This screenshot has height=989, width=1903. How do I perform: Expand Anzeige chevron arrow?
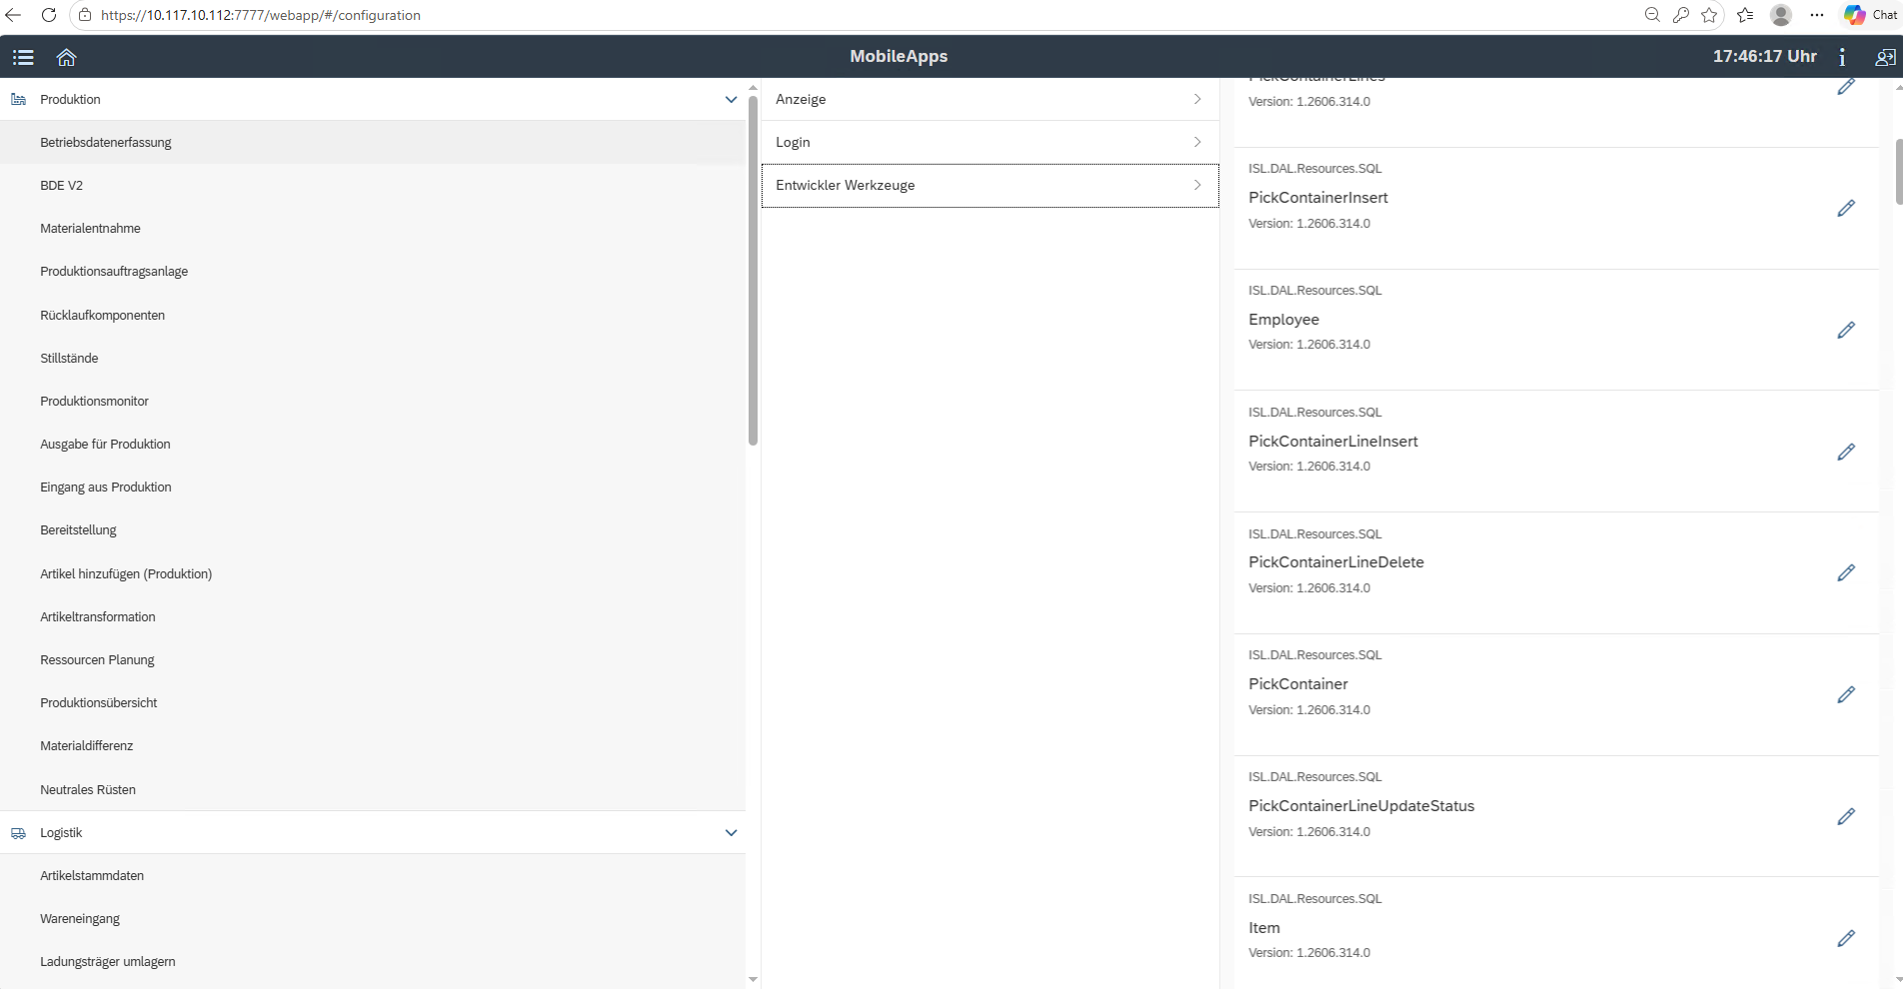[x=1197, y=99]
